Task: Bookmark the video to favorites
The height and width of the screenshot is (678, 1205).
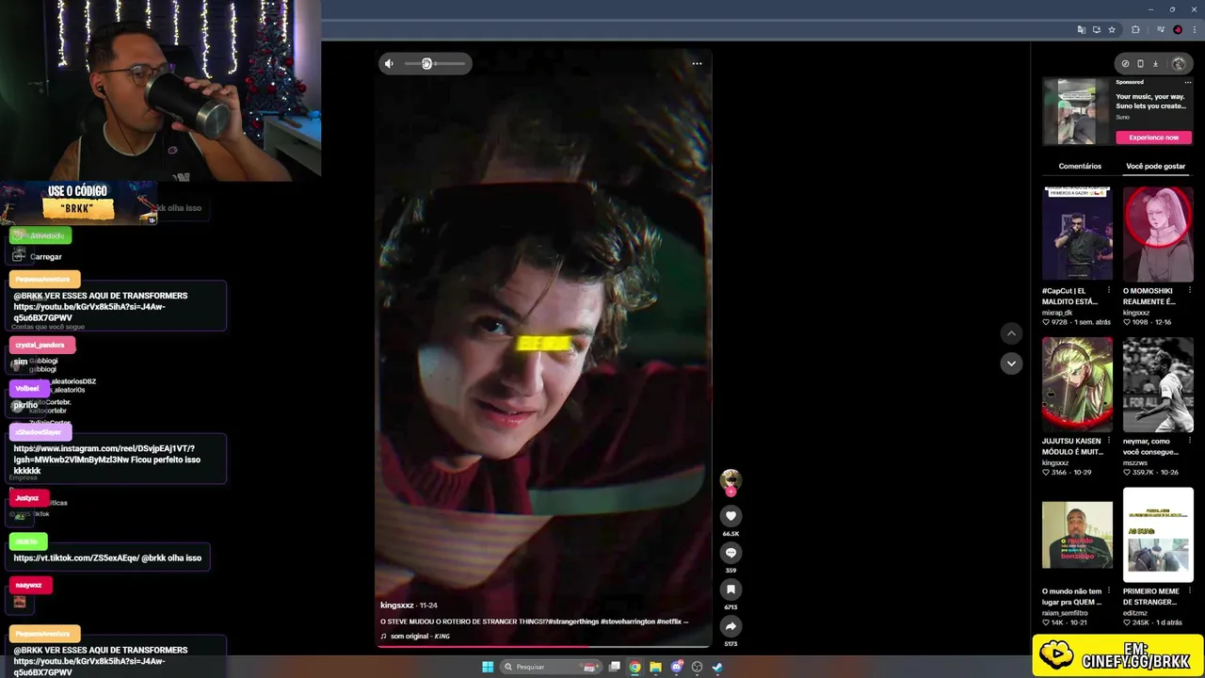Action: pos(731,589)
